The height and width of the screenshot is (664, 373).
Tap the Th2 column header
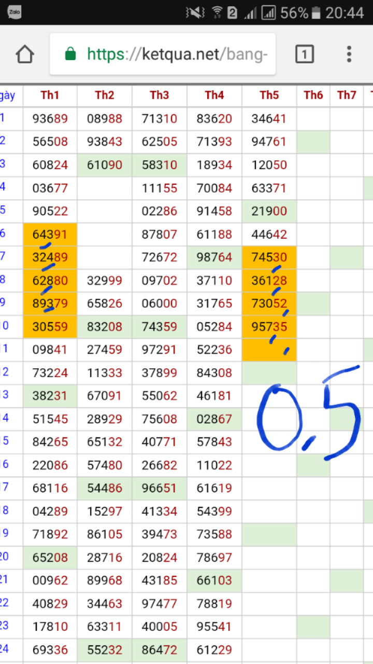tap(105, 95)
